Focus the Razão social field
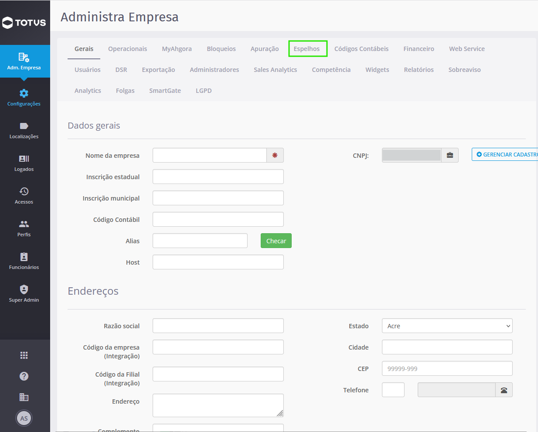Viewport: 538px width, 432px height. pyautogui.click(x=218, y=326)
